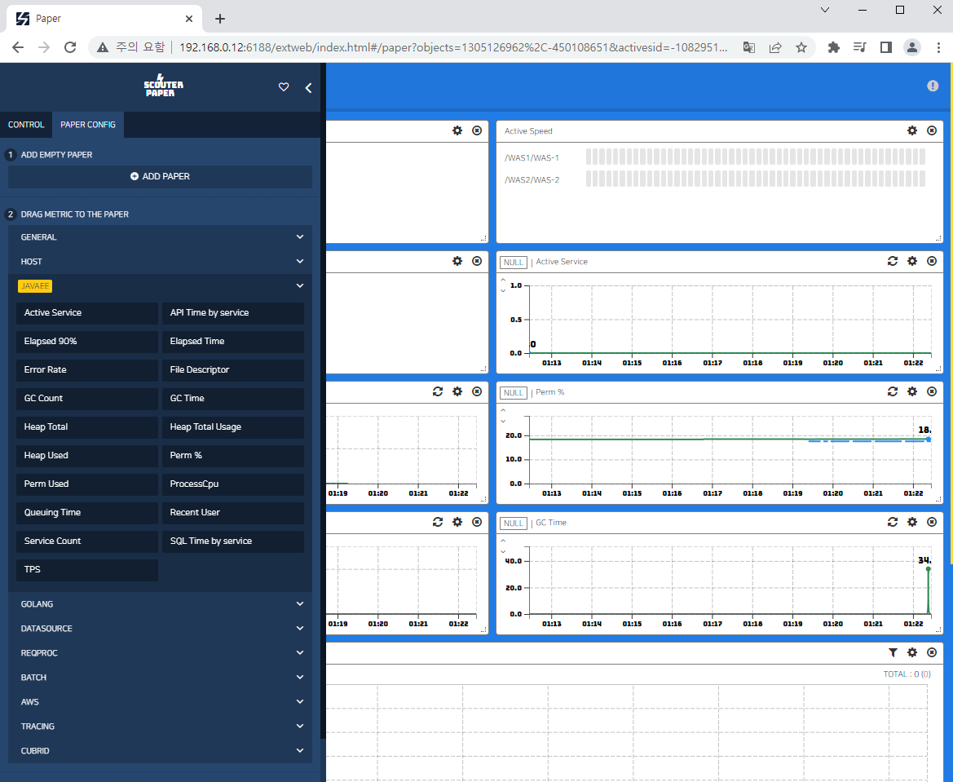The height and width of the screenshot is (782, 953).
Task: Select the API Time by service metric
Action: point(233,312)
